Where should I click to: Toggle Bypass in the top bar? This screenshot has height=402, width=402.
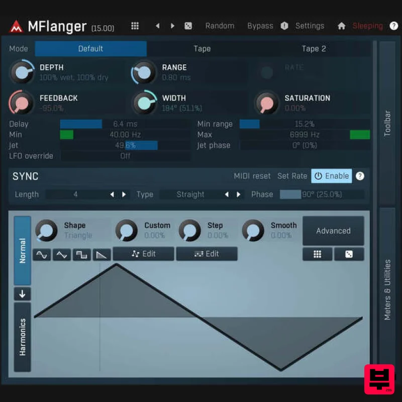[x=260, y=26]
